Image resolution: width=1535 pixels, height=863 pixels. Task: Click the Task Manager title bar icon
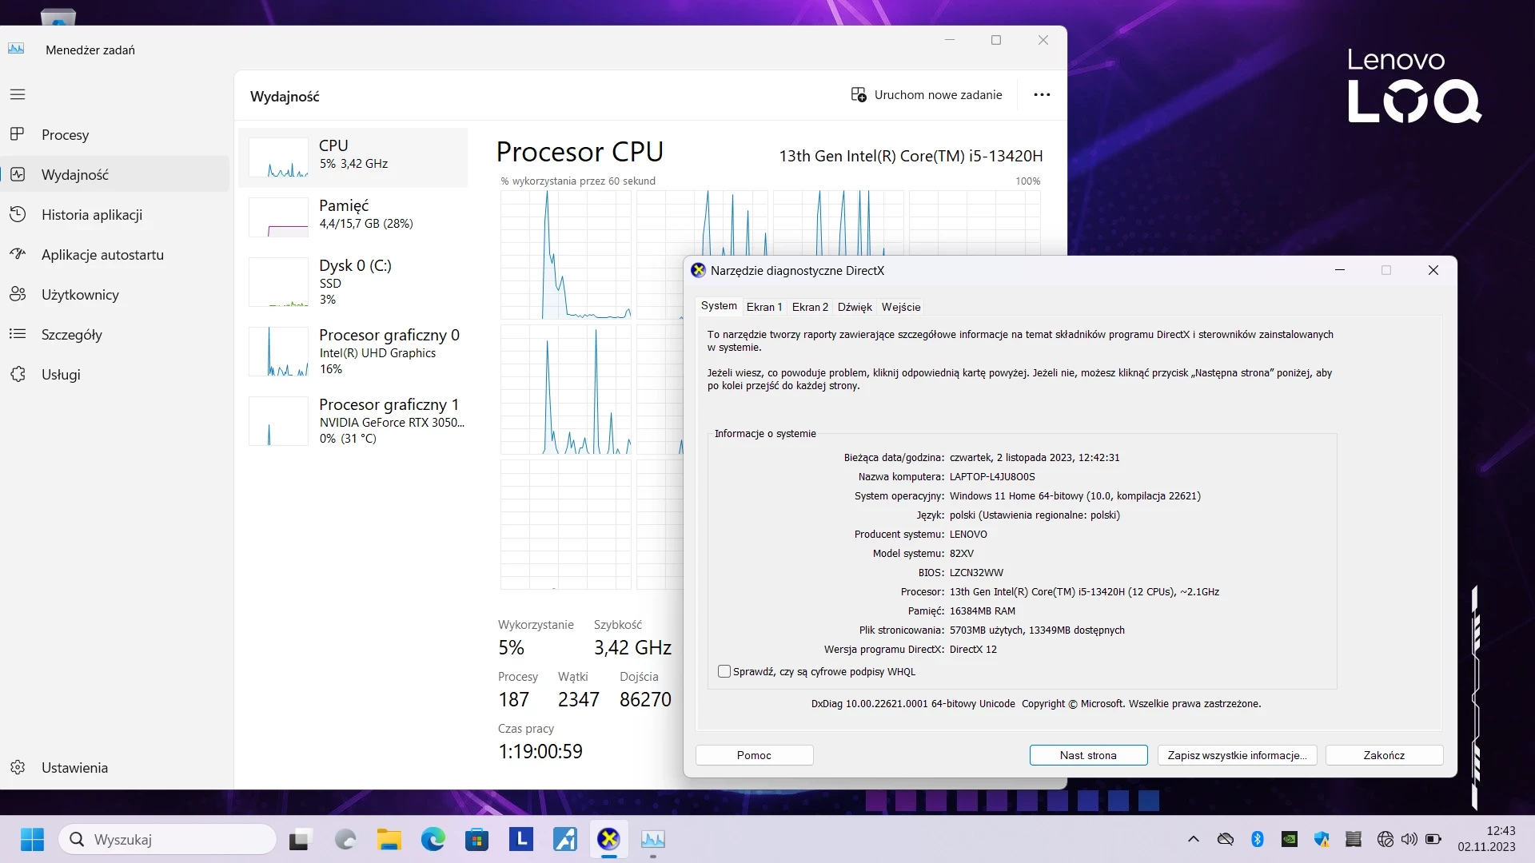16,49
